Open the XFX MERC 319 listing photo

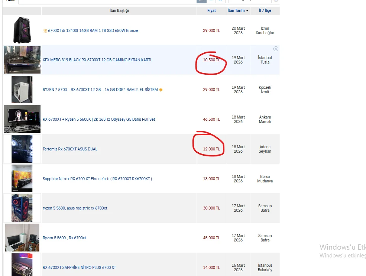point(22,60)
